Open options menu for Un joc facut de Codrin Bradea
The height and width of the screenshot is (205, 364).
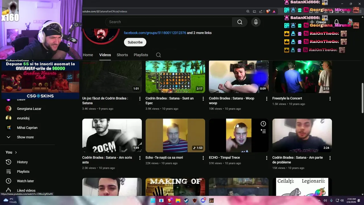coord(140,99)
